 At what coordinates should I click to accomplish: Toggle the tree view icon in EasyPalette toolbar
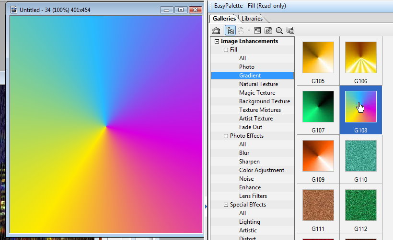(x=230, y=31)
